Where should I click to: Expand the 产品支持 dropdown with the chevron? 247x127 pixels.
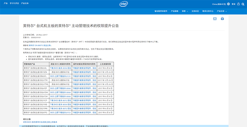point(222,11)
